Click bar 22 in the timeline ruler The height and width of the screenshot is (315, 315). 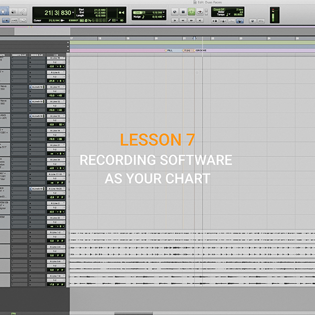[x=212, y=38]
